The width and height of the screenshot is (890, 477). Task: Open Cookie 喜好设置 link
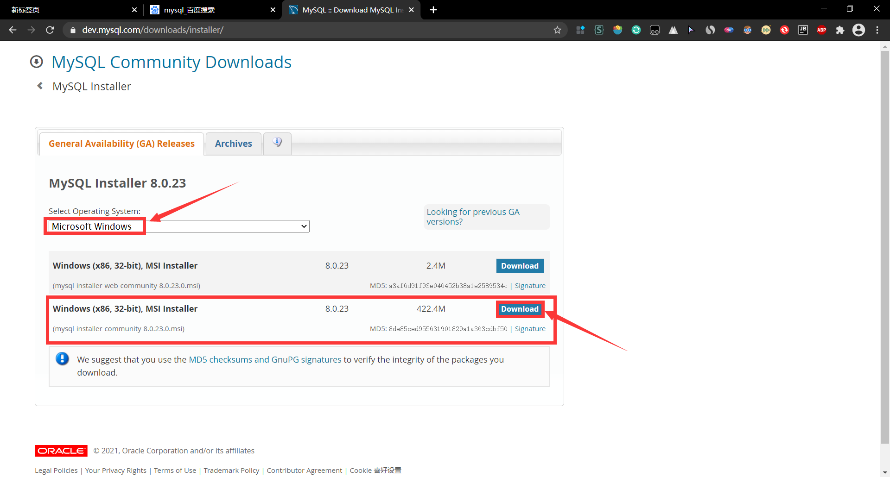[375, 471]
